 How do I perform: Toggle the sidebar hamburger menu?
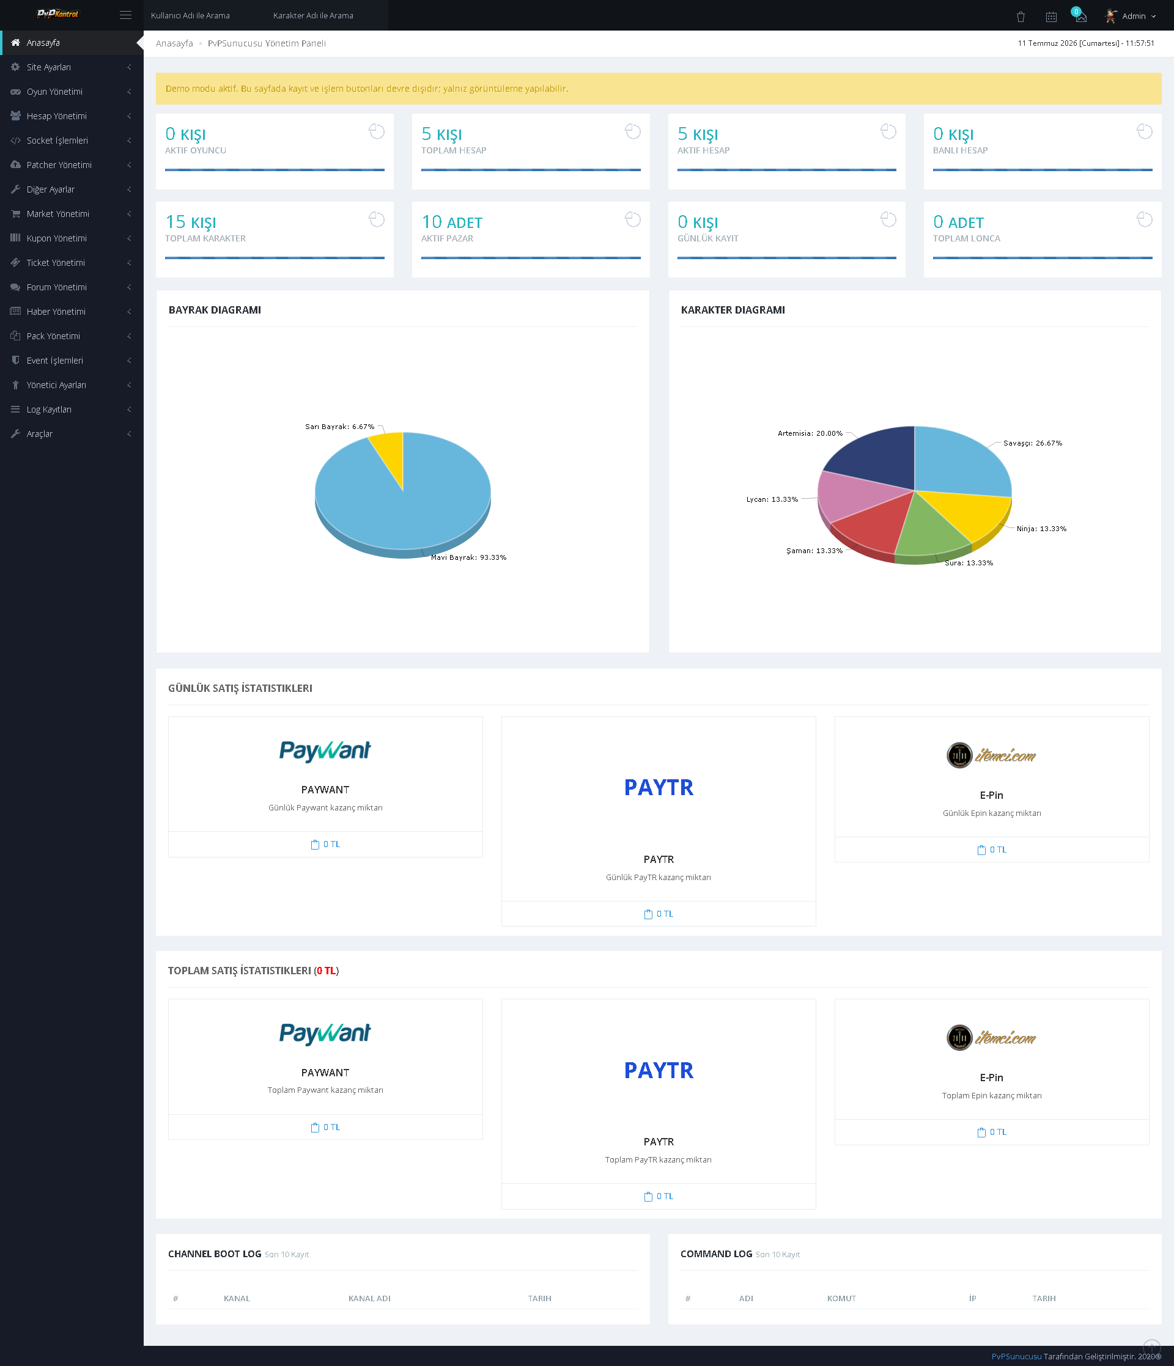tap(125, 15)
